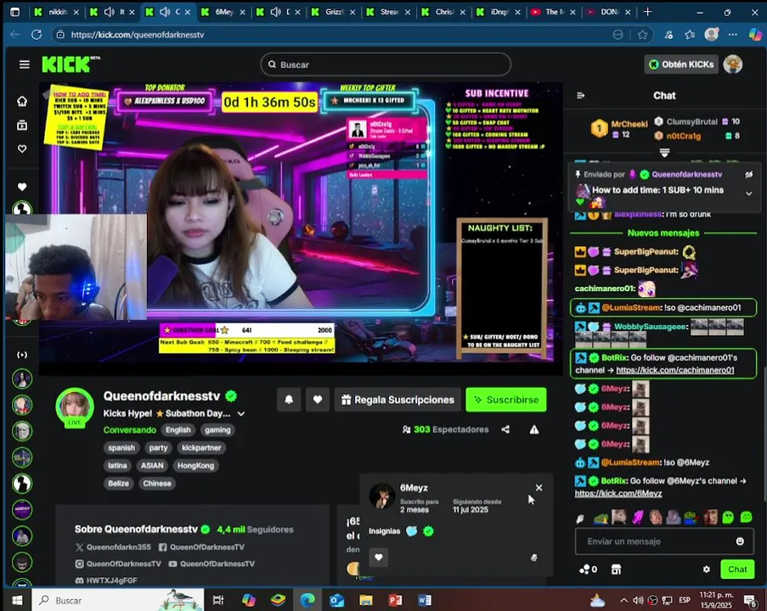This screenshot has width=767, height=611.
Task: Expand the gift leaderboard chevron under MrCheeki
Action: (x=664, y=153)
